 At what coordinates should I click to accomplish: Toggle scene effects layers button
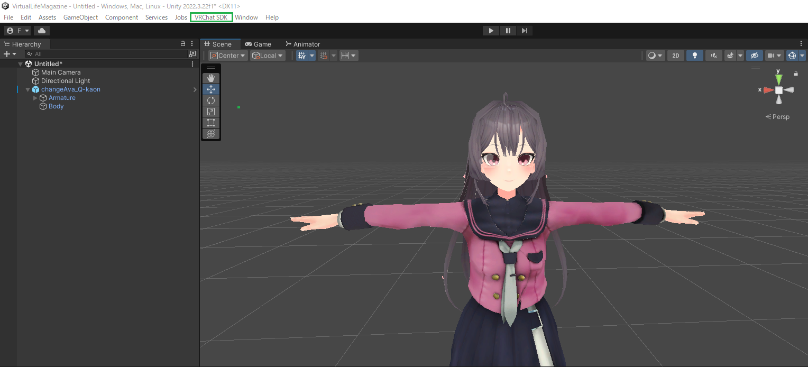730,56
